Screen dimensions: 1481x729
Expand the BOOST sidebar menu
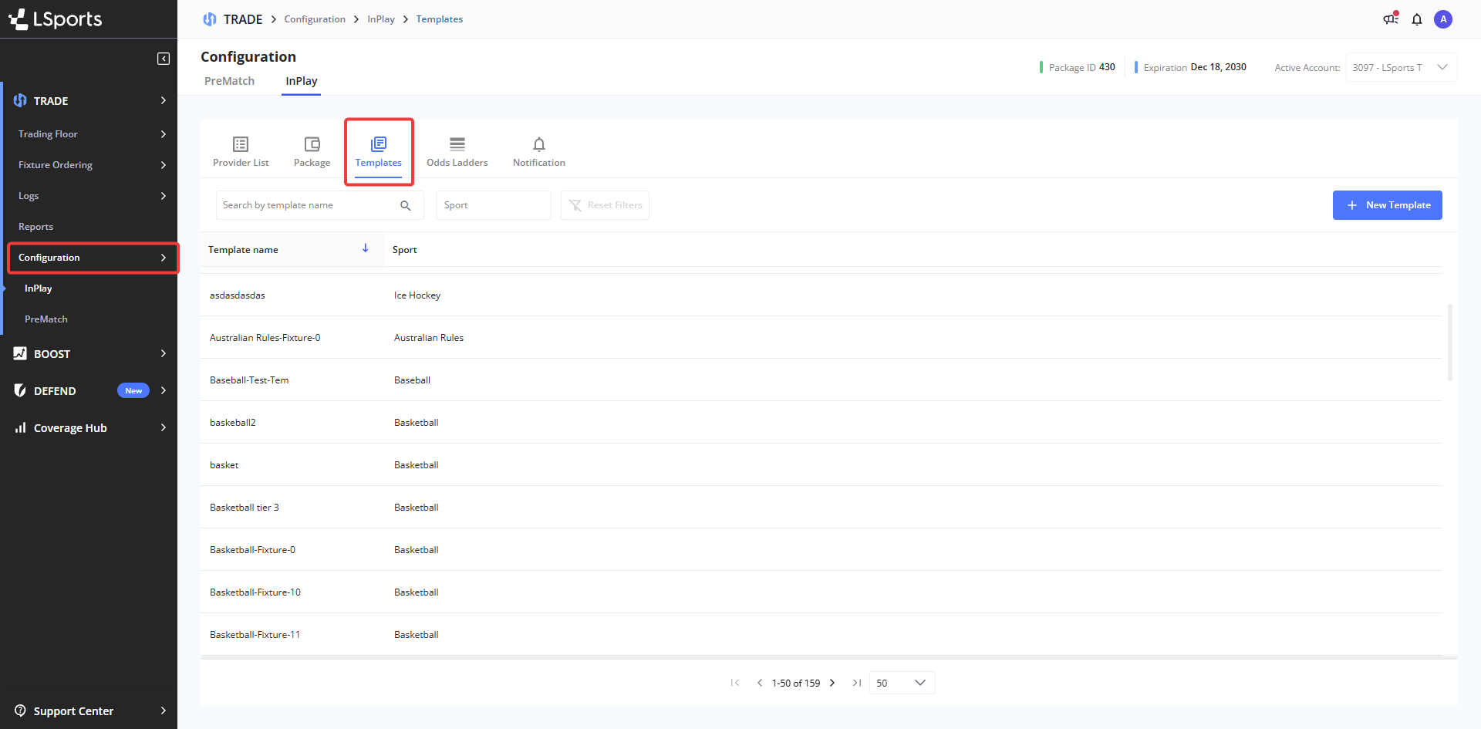(89, 353)
